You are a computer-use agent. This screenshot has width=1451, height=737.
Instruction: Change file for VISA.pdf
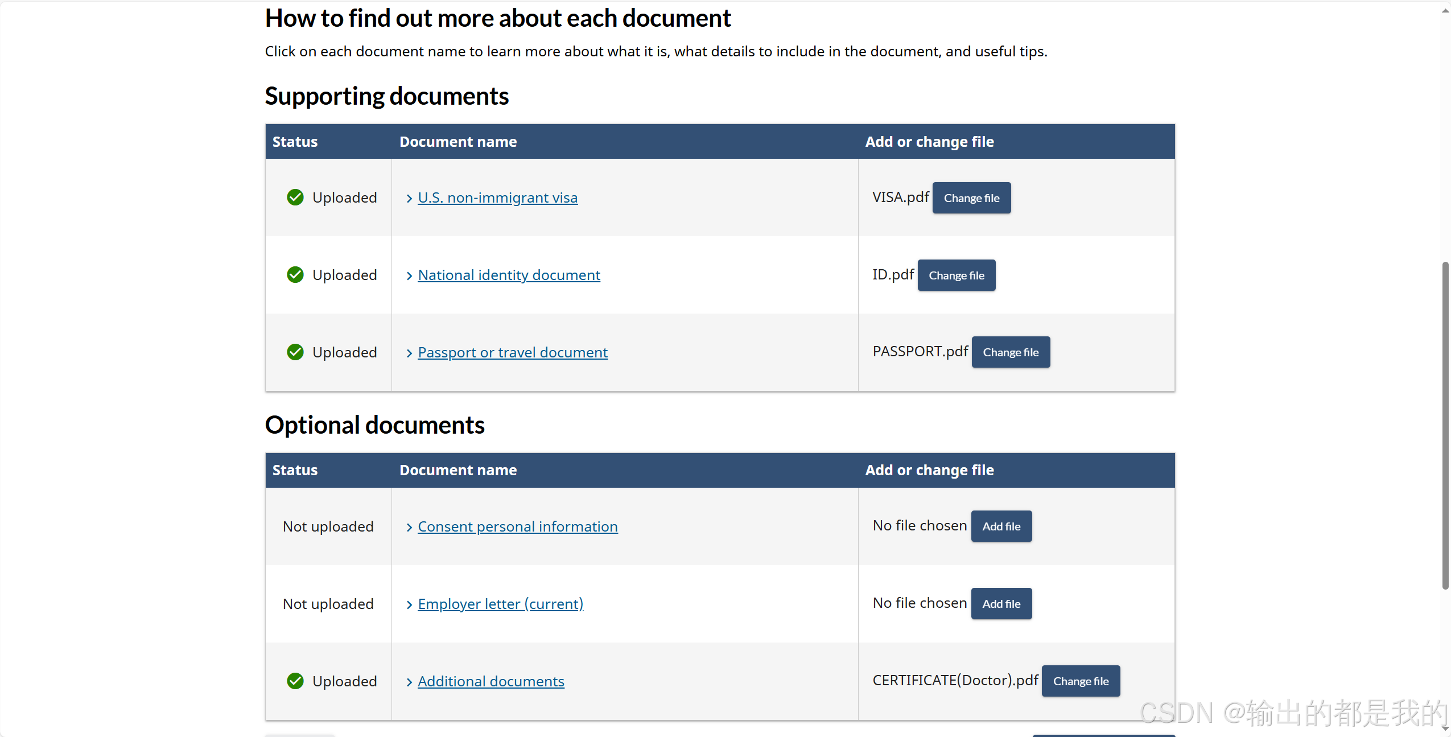[x=971, y=198]
